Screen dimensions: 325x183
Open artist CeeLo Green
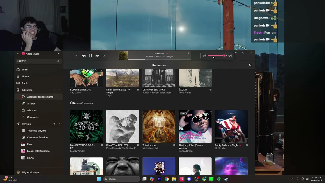186,151
